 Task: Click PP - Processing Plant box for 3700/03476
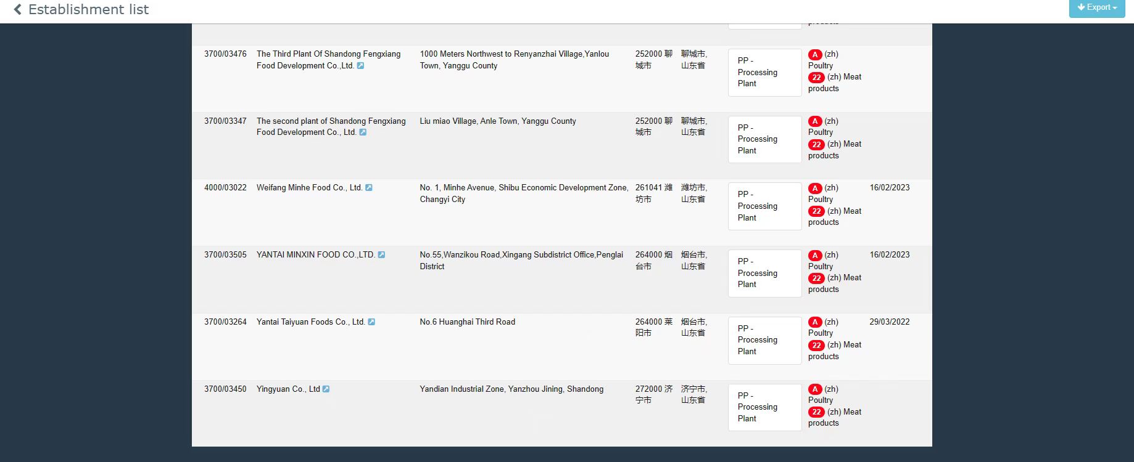pyautogui.click(x=765, y=72)
